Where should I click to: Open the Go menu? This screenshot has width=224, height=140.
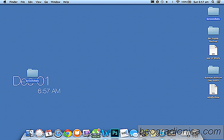tap(46, 2)
